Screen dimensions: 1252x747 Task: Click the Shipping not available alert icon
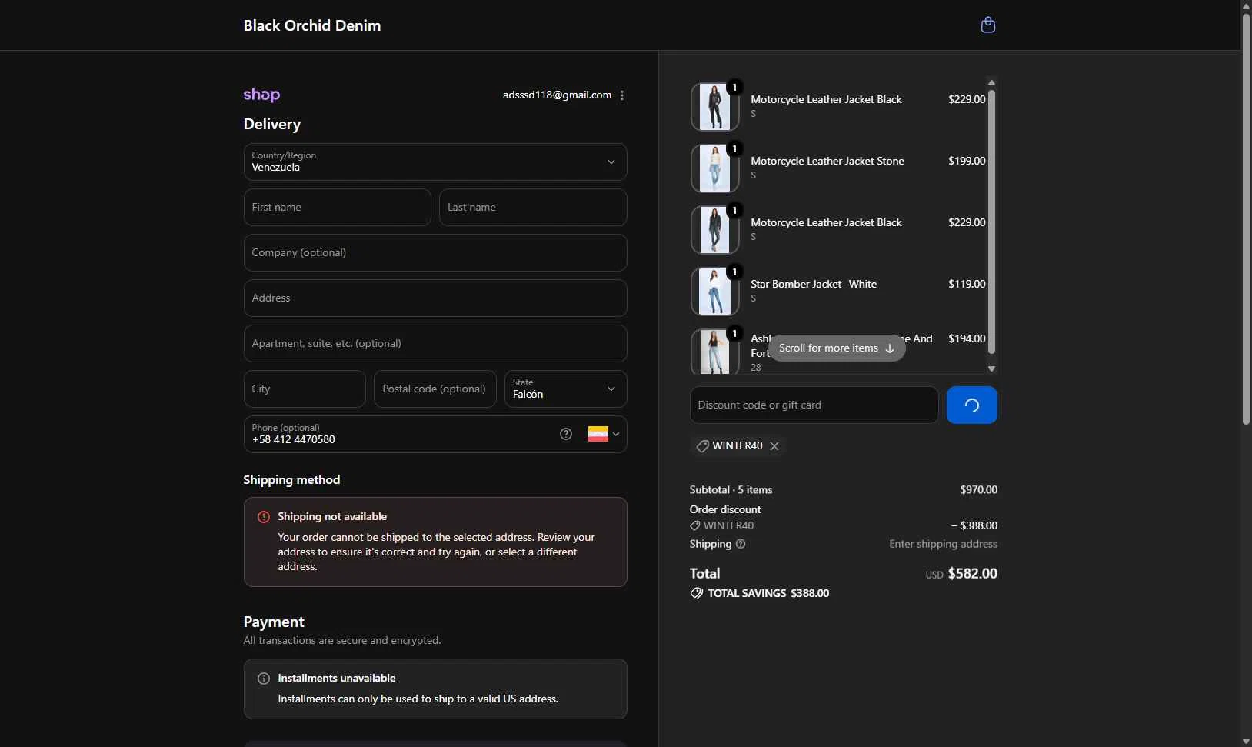tap(264, 517)
